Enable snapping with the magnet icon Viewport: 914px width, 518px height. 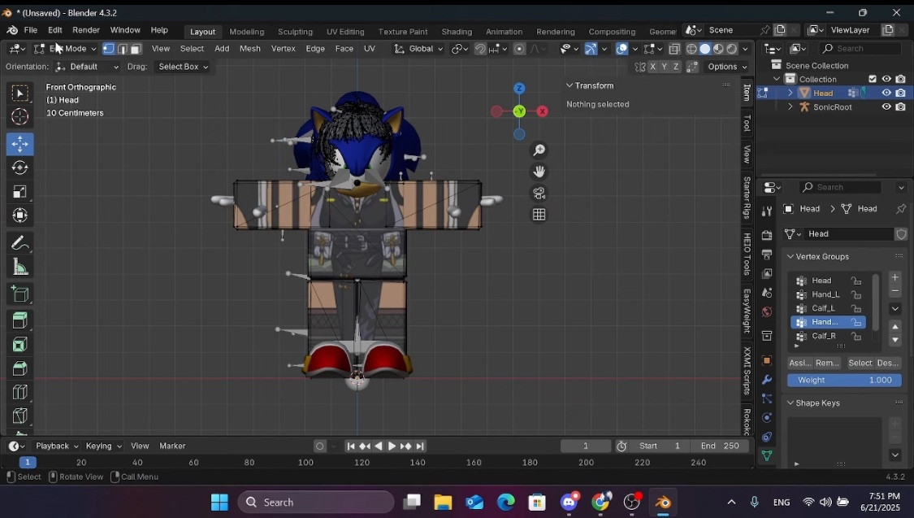point(480,50)
